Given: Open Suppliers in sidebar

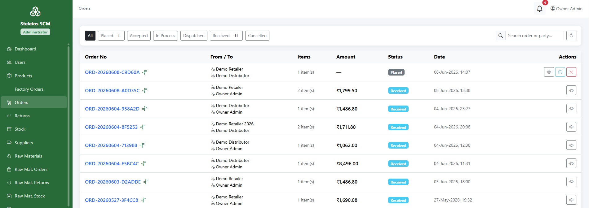Looking at the screenshot, I should (x=34, y=143).
